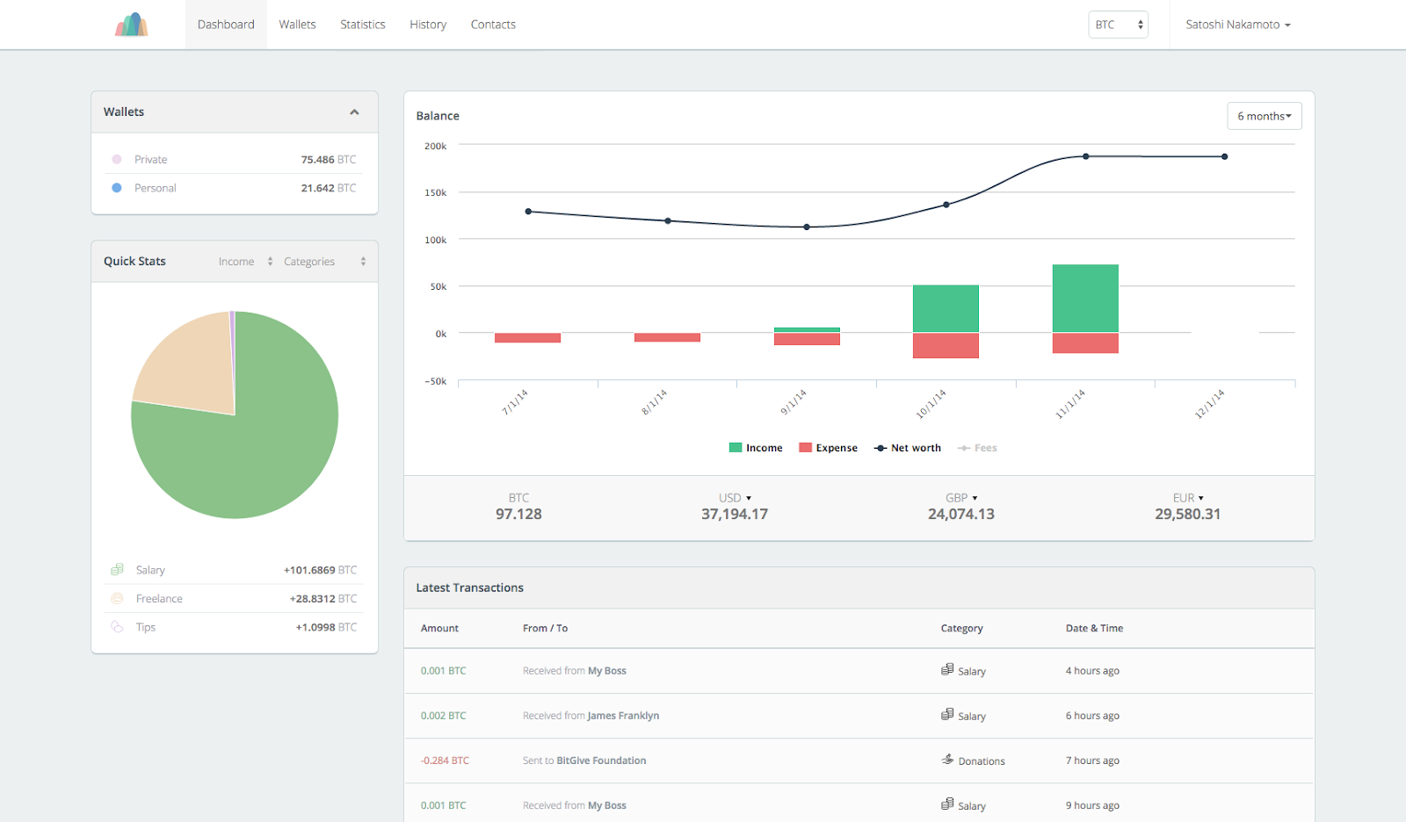
Task: Click the app logo in the navbar
Action: click(x=131, y=24)
